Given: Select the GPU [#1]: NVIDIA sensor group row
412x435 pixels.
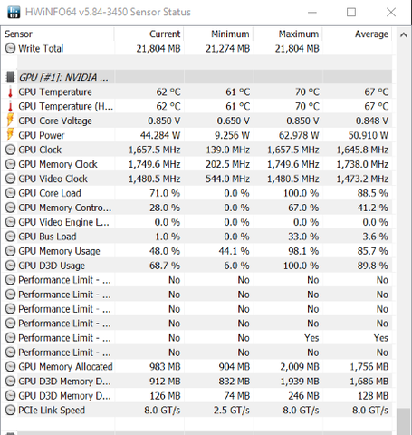Looking at the screenshot, I should tap(198, 77).
